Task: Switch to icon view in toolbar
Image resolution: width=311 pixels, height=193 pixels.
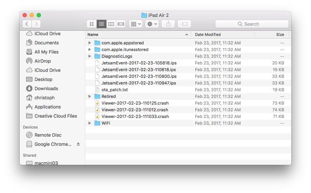Action: click(x=92, y=24)
